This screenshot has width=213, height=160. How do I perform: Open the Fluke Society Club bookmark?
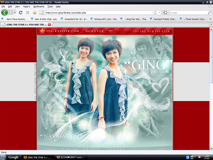tap(194, 19)
